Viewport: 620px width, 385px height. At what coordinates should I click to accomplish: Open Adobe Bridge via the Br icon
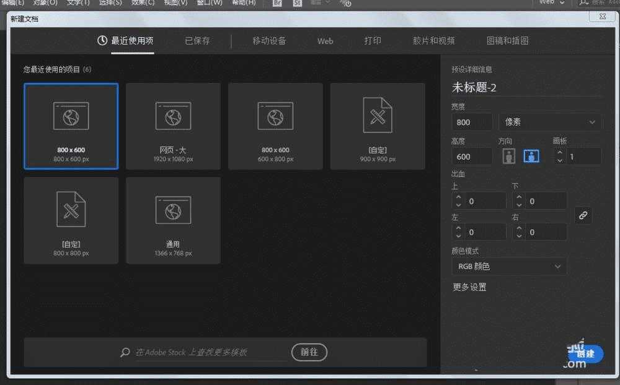[x=277, y=3]
